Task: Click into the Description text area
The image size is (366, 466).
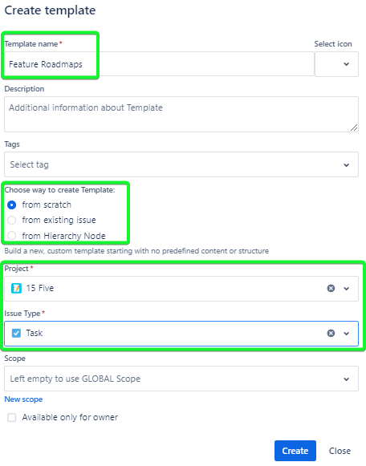Action: click(181, 114)
